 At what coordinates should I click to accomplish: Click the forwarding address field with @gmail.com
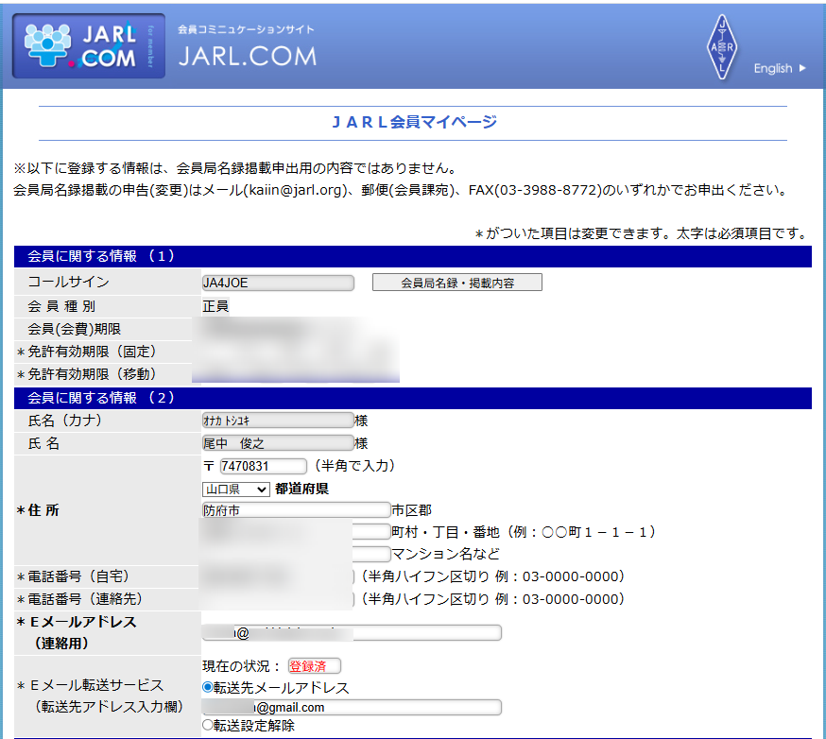(352, 707)
